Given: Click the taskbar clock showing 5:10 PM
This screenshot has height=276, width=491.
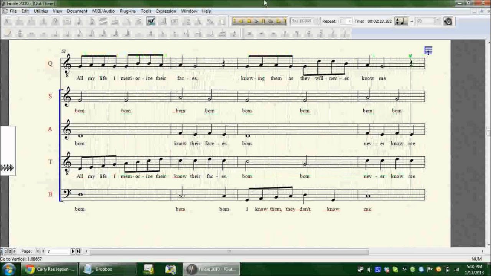Looking at the screenshot, I should [x=475, y=269].
